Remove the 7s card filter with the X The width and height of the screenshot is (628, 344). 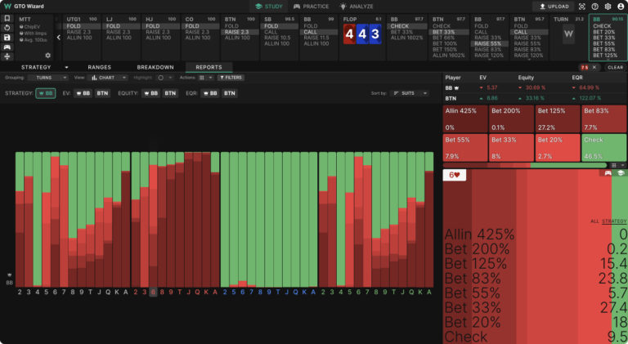[594, 67]
